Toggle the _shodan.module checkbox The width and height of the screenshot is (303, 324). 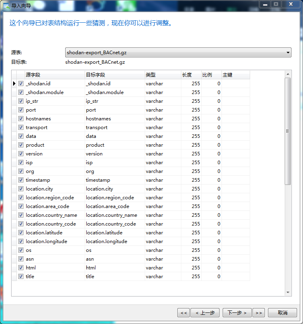pos(21,92)
